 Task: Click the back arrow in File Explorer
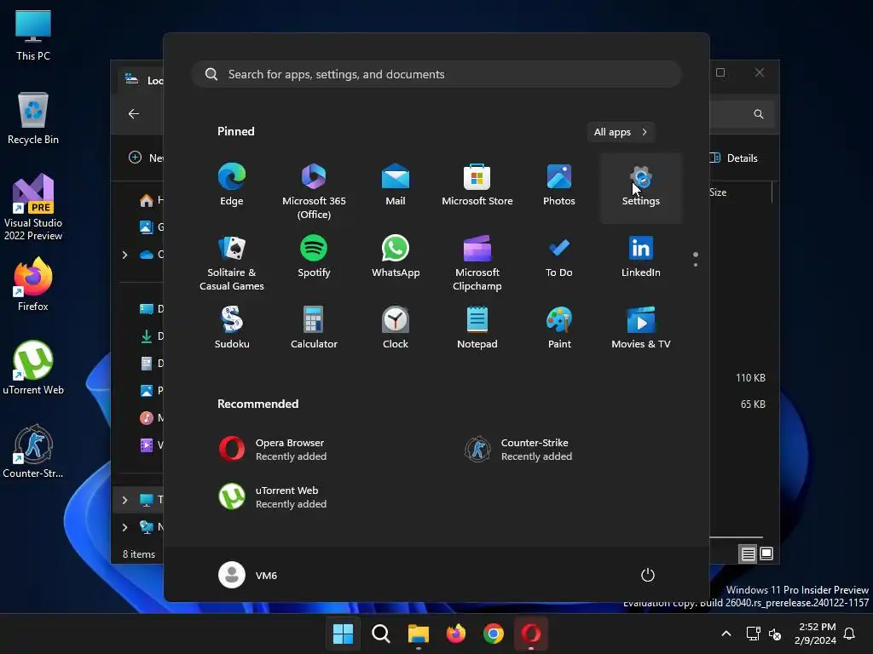coord(134,114)
